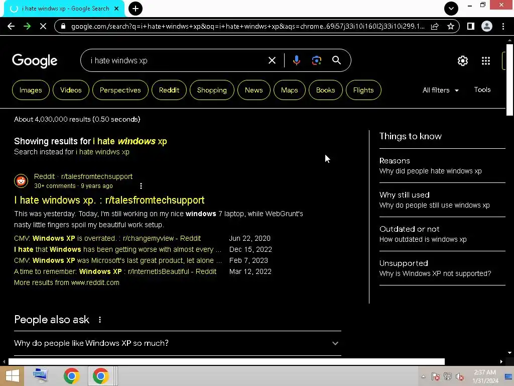Select the Perspectives filter
Screen dimensions: 514x386
click(120, 90)
